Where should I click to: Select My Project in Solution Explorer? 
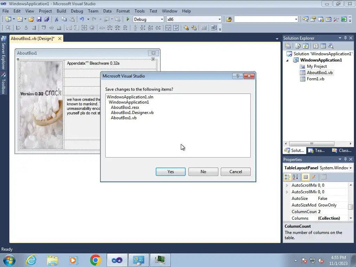click(317, 66)
